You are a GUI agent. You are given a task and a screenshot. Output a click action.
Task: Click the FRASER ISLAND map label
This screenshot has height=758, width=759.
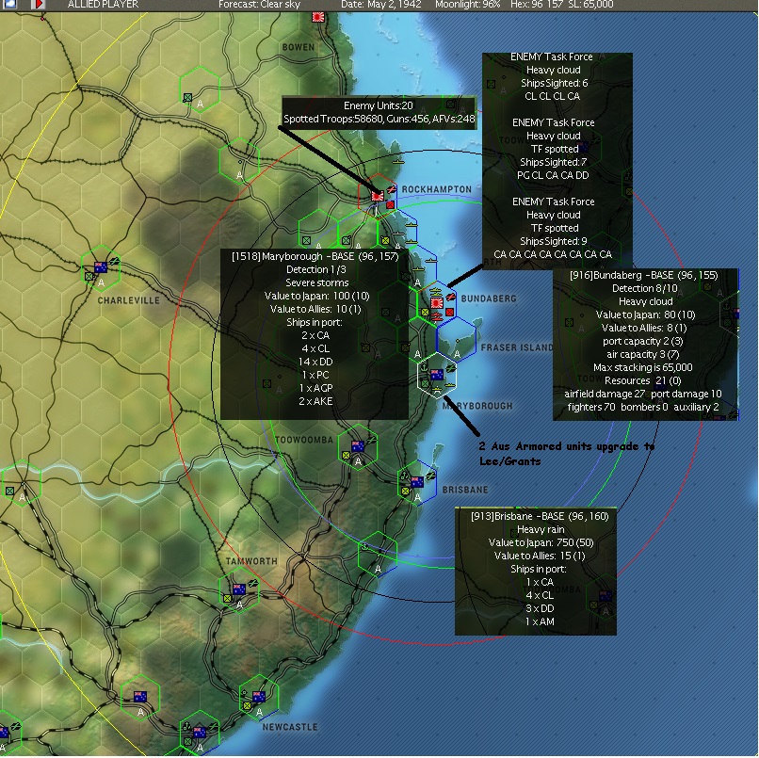tap(517, 347)
